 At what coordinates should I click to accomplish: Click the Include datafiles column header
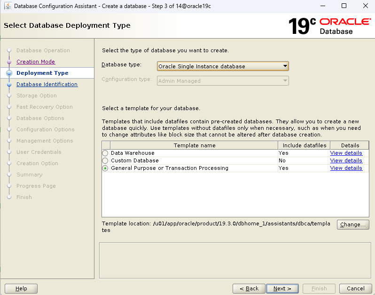tap(304, 145)
